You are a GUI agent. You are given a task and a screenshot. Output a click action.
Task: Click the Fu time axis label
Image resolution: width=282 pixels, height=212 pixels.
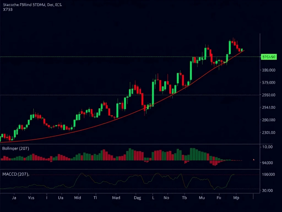coord(219,198)
